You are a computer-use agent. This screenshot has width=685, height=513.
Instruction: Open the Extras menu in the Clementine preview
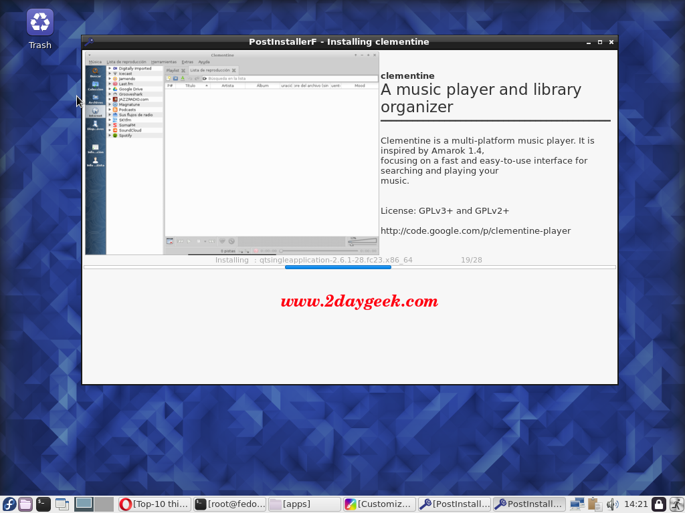pos(187,62)
